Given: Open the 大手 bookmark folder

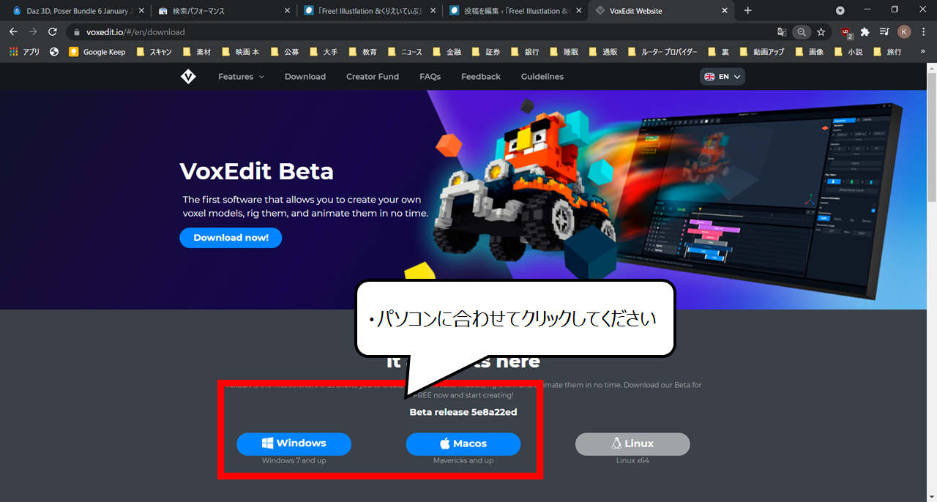Looking at the screenshot, I should pyautogui.click(x=323, y=52).
